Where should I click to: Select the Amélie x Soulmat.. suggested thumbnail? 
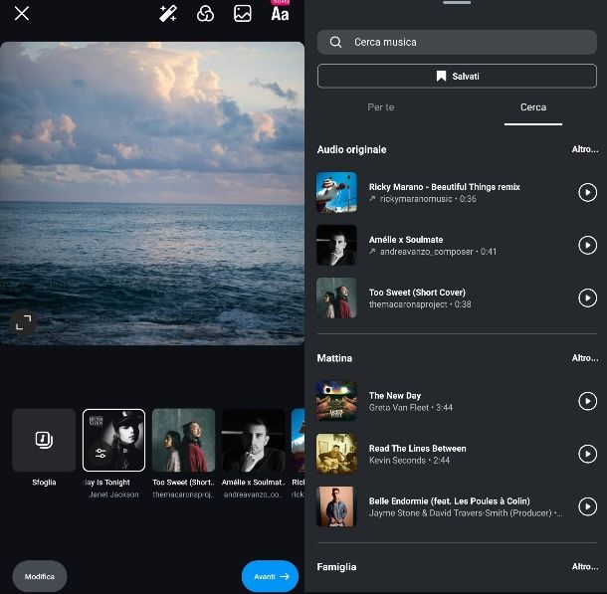pyautogui.click(x=253, y=440)
